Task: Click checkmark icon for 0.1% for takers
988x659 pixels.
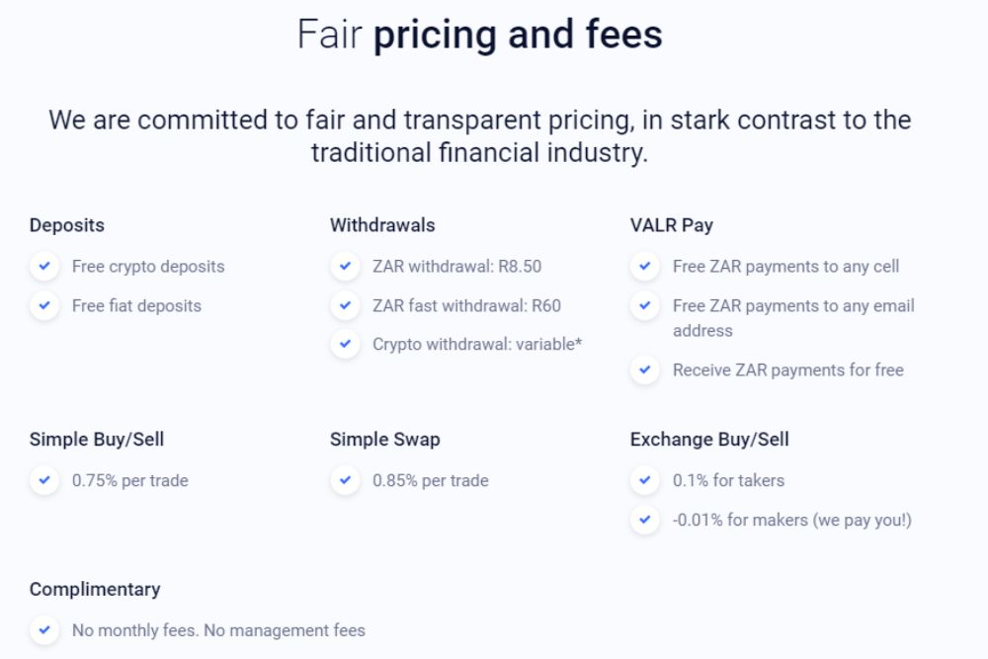Action: [x=644, y=480]
